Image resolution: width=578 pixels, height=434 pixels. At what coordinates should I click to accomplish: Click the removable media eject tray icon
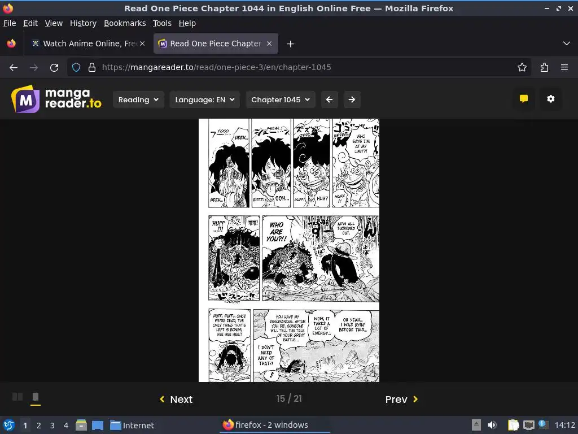(x=476, y=425)
